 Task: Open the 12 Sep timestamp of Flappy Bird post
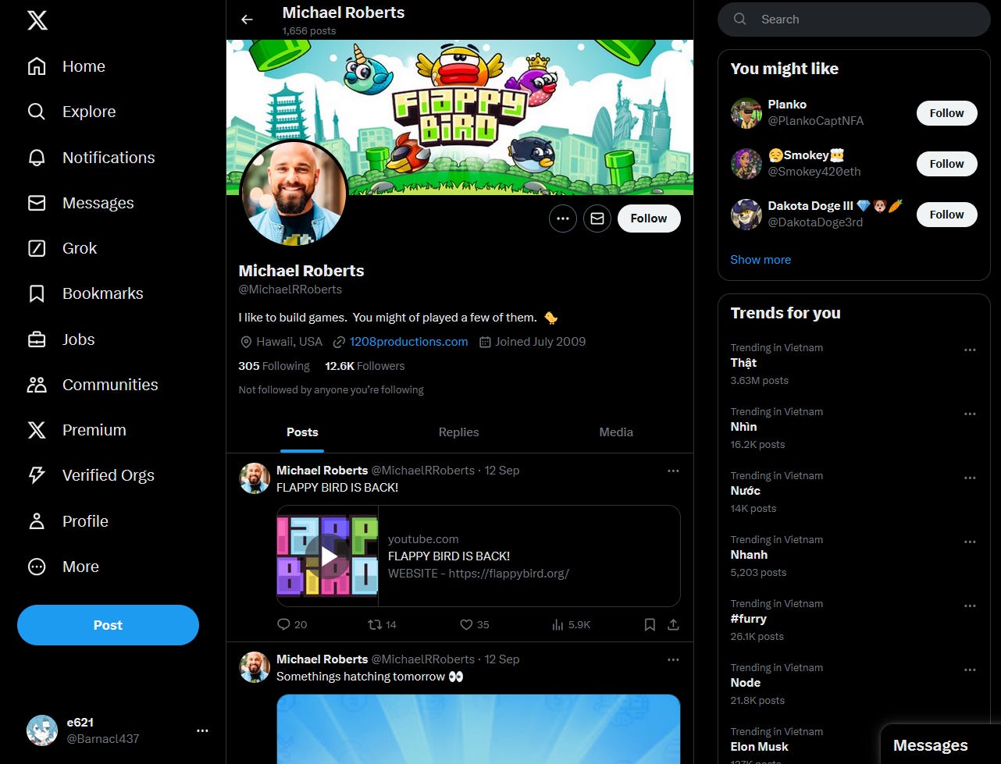tap(502, 471)
